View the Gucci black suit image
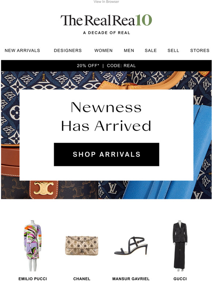Viewport: 212px width, 283px height. 180,246
